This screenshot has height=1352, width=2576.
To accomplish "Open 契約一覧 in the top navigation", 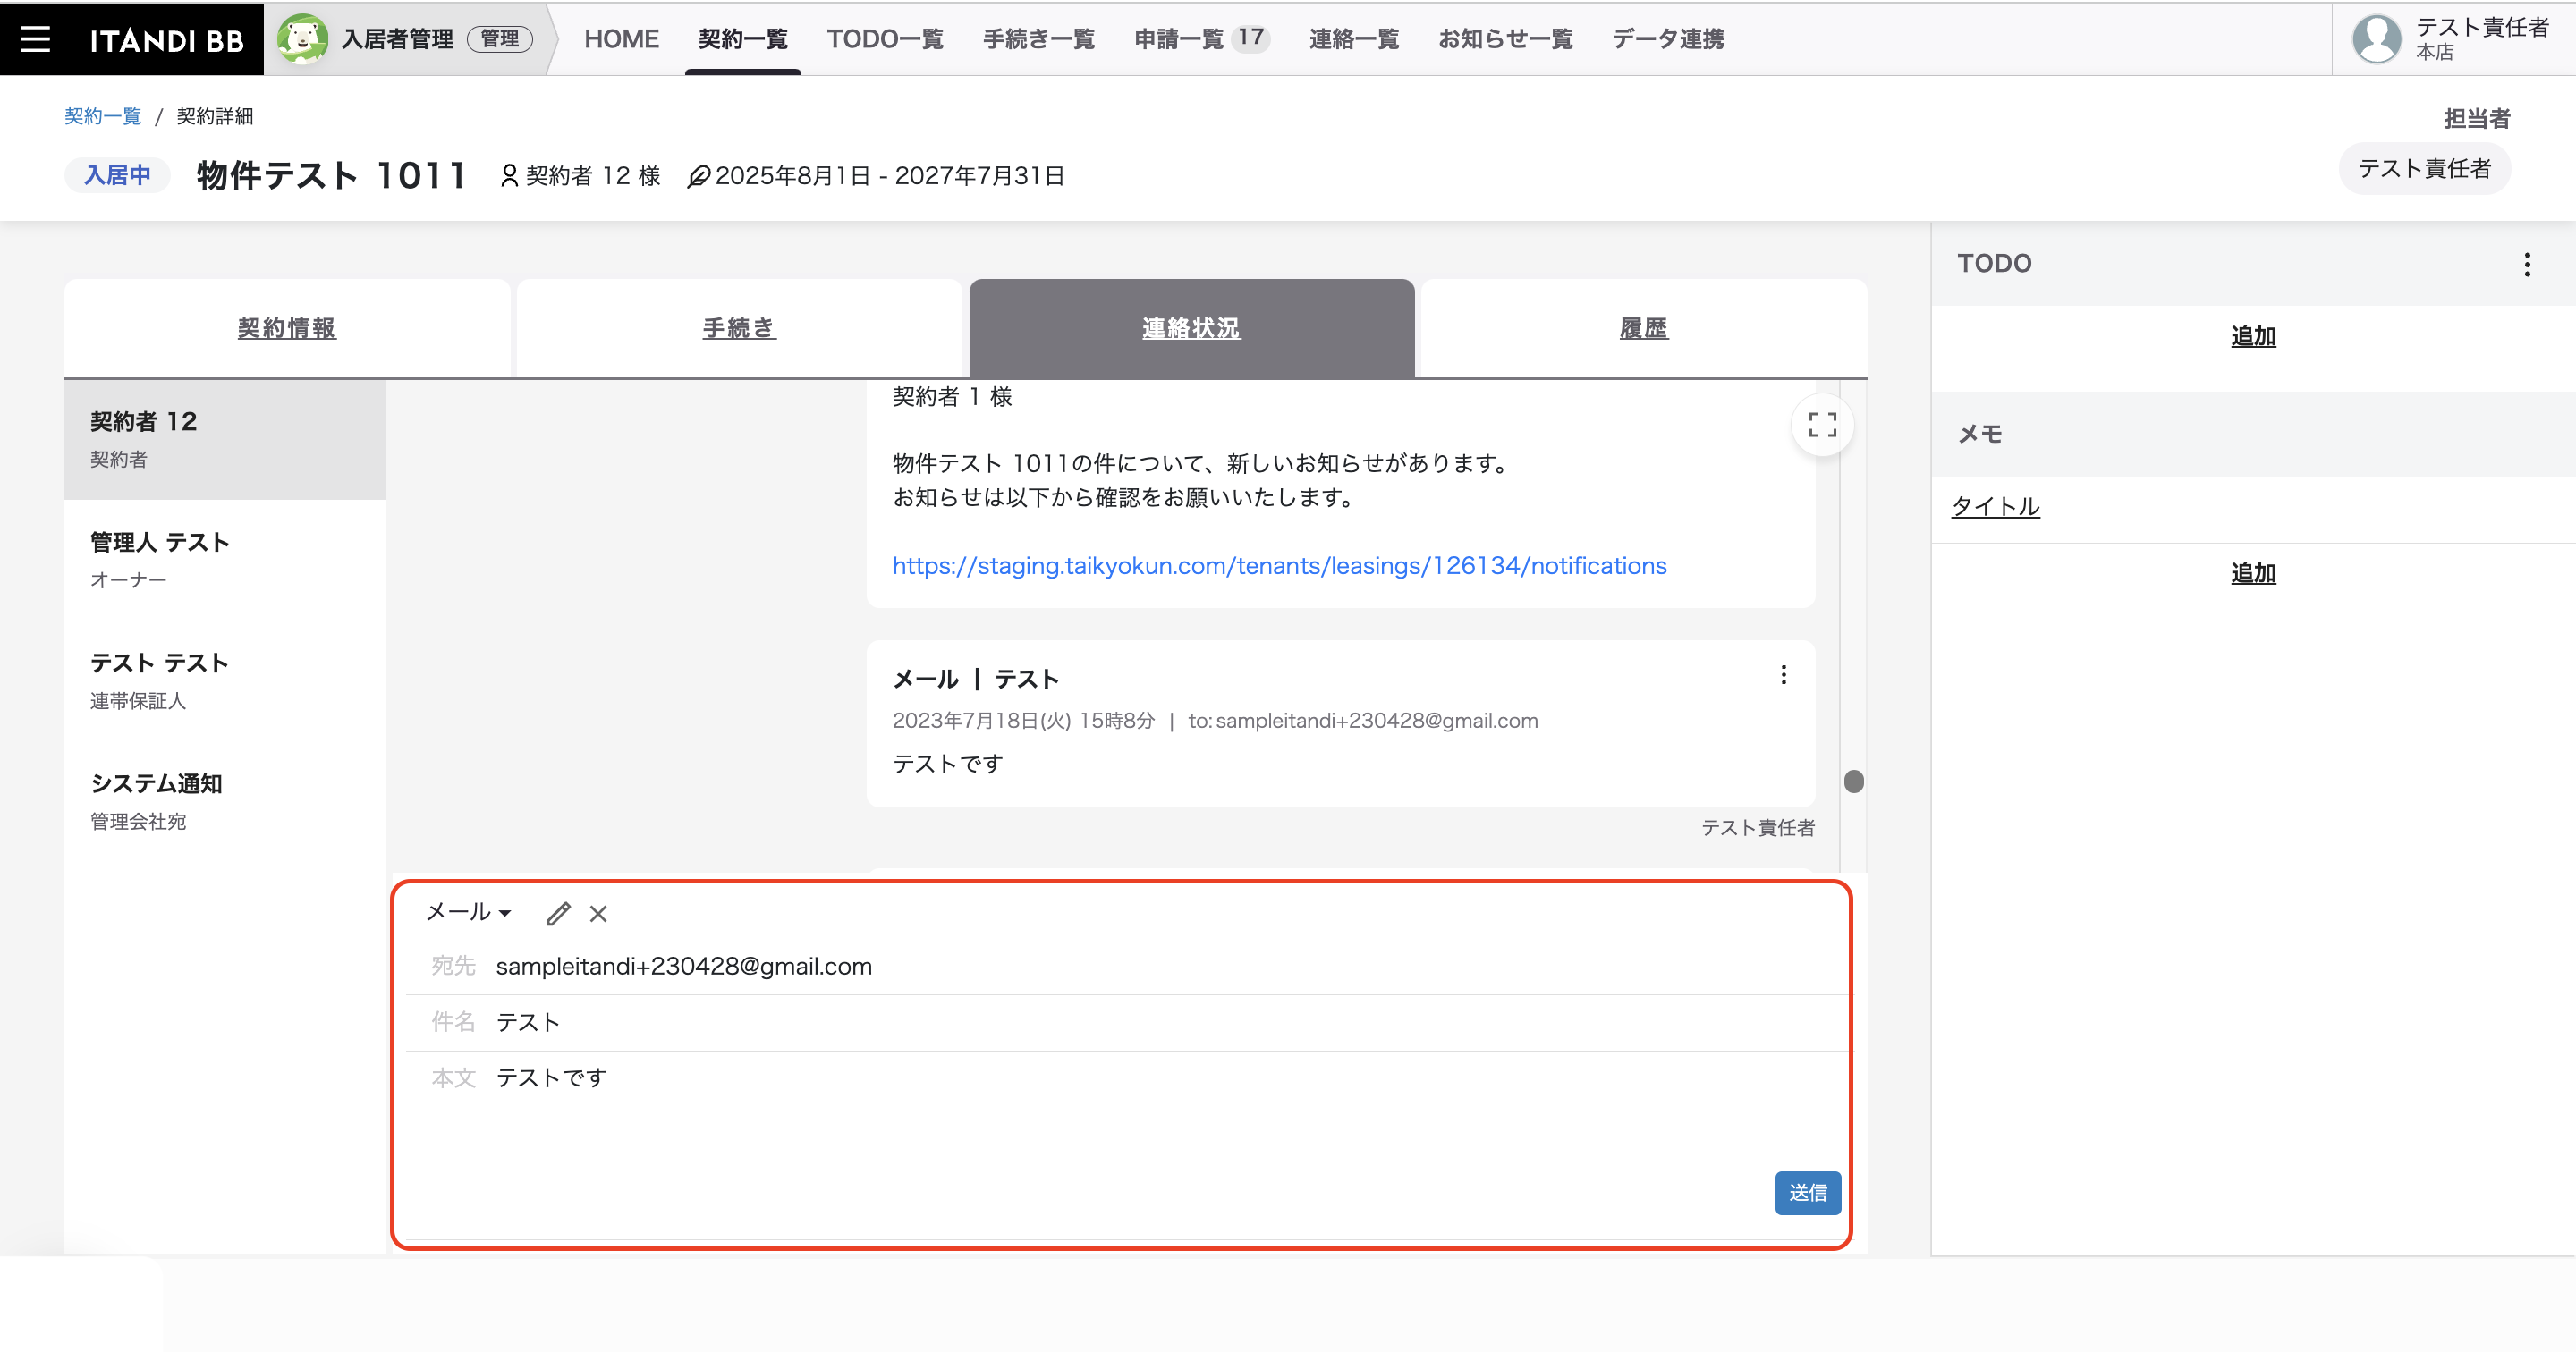I will click(x=743, y=39).
